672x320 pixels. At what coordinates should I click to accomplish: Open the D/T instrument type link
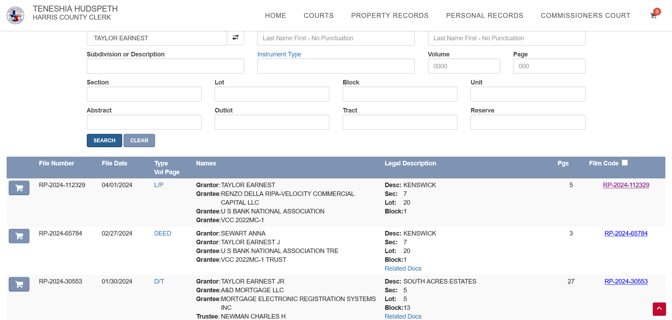tap(159, 281)
